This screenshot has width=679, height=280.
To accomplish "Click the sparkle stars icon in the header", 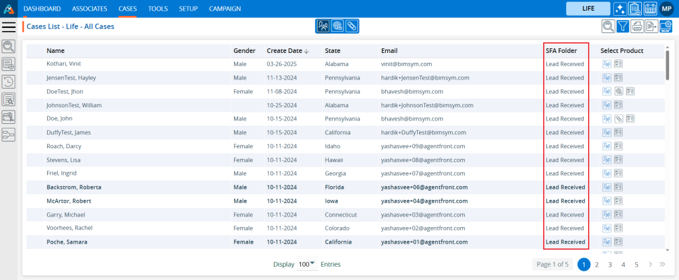I will pos(619,9).
